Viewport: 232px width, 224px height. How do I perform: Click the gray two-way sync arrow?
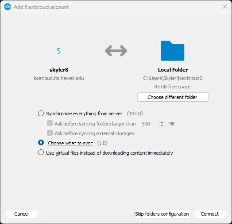click(x=116, y=51)
